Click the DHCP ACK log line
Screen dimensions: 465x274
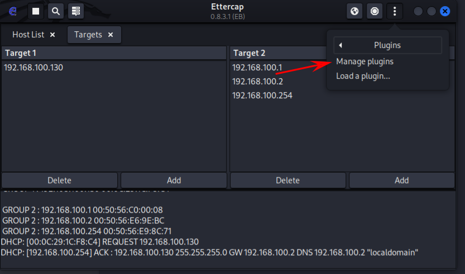[209, 253]
